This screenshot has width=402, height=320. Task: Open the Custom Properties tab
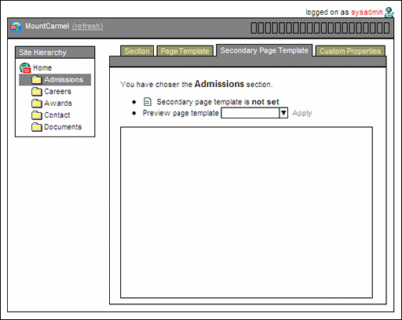350,51
